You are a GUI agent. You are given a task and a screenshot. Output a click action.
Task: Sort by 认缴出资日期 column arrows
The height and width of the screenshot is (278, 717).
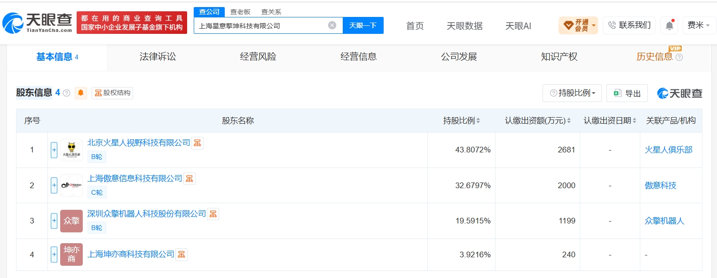coord(635,121)
